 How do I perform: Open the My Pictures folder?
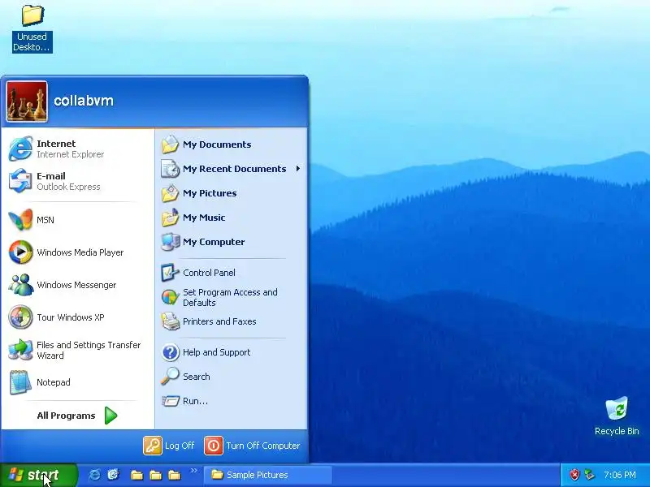point(232,193)
